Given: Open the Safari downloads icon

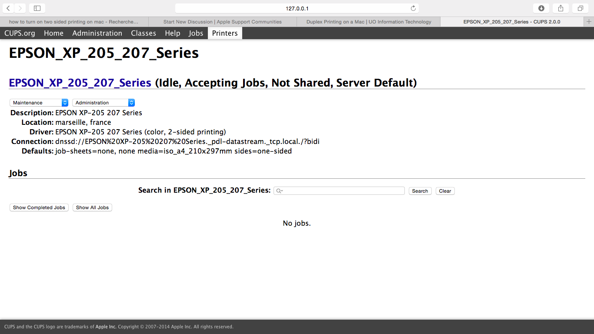Looking at the screenshot, I should 541,8.
